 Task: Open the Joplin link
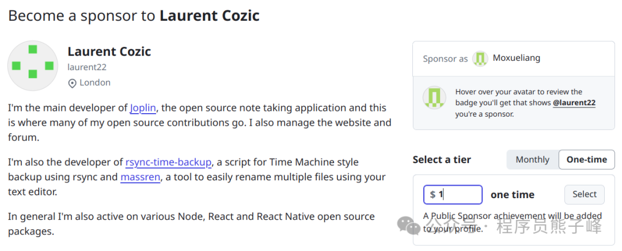[x=143, y=107]
